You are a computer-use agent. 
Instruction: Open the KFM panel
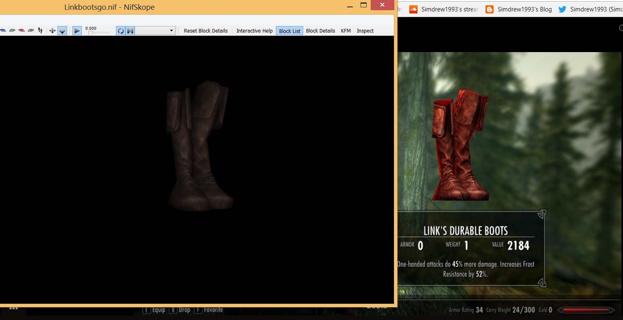click(346, 31)
